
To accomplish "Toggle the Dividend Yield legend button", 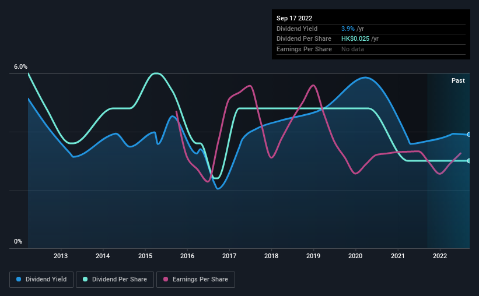I will tap(41, 280).
